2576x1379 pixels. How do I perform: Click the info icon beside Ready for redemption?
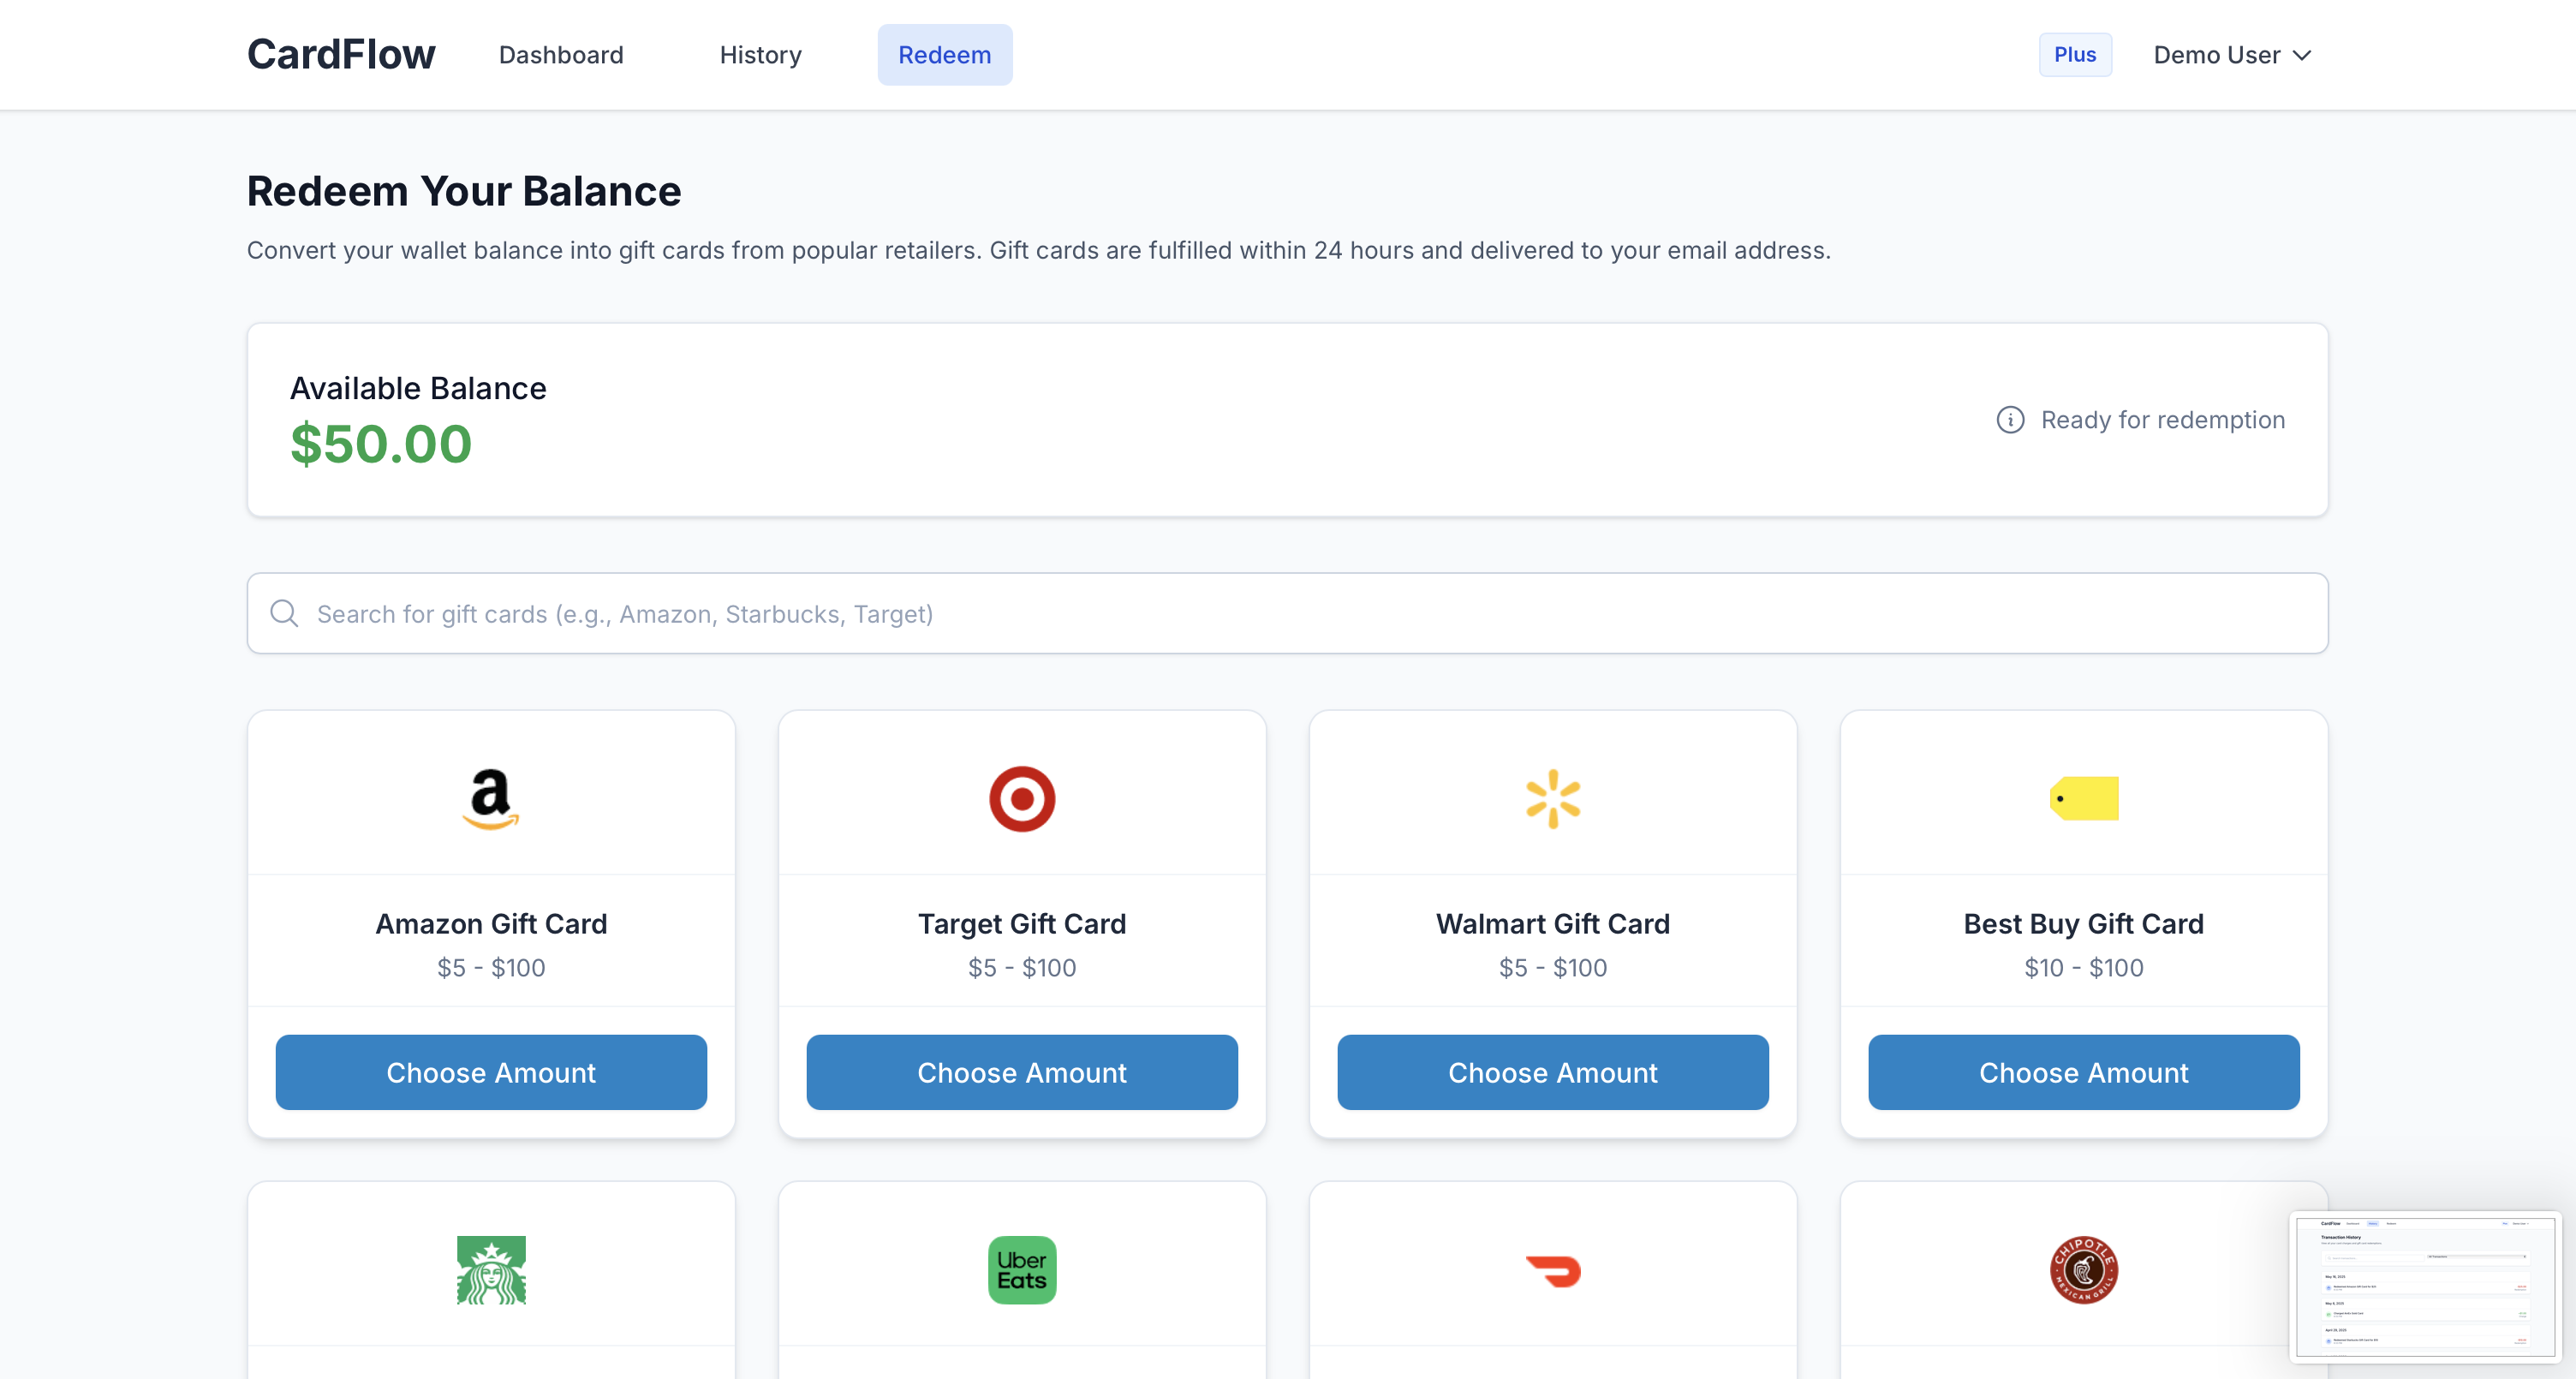click(x=2010, y=420)
